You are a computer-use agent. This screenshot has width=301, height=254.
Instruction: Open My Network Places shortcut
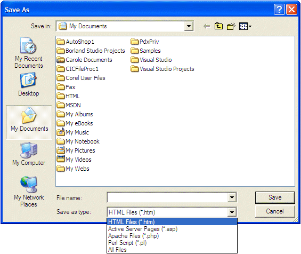(x=29, y=192)
